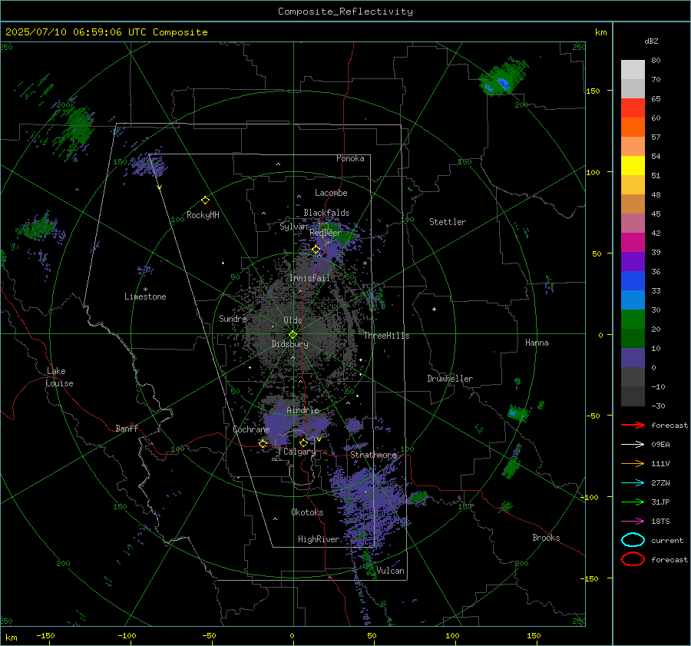Viewport: 691px width, 646px height.
Task: Select the red 65 dBZ color swatch
Action: 633,108
